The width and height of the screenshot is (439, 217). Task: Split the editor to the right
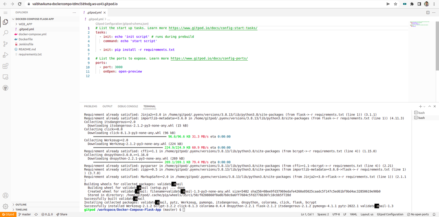pyautogui.click(x=428, y=12)
